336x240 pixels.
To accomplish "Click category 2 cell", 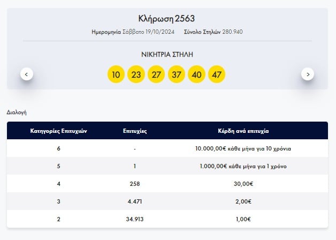I will point(58,219).
